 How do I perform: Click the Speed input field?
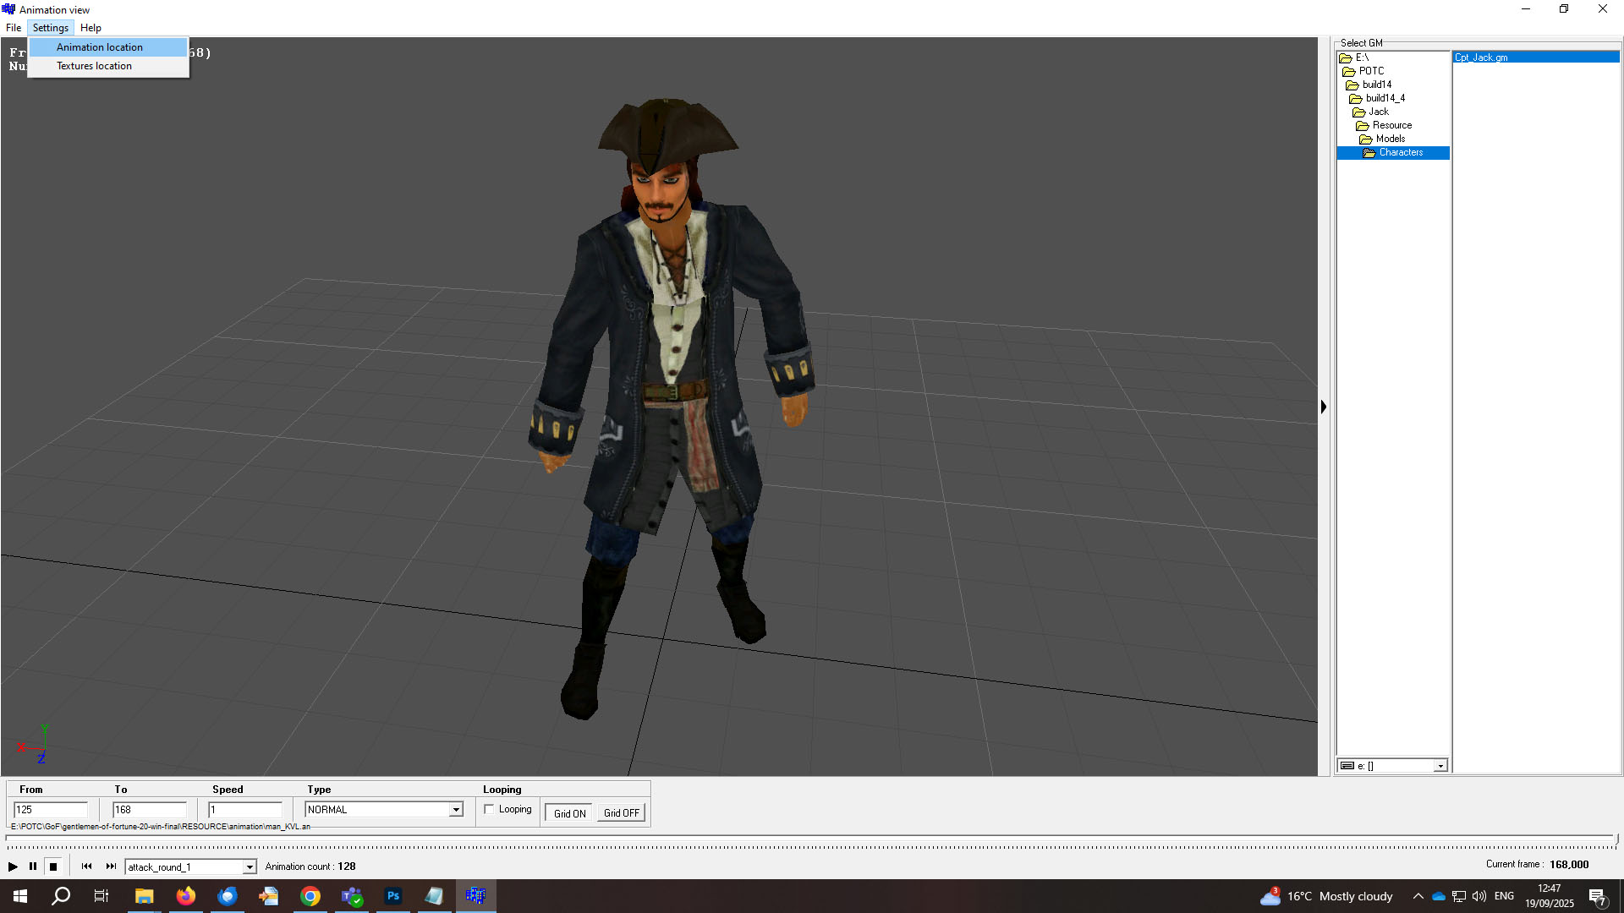coord(245,810)
